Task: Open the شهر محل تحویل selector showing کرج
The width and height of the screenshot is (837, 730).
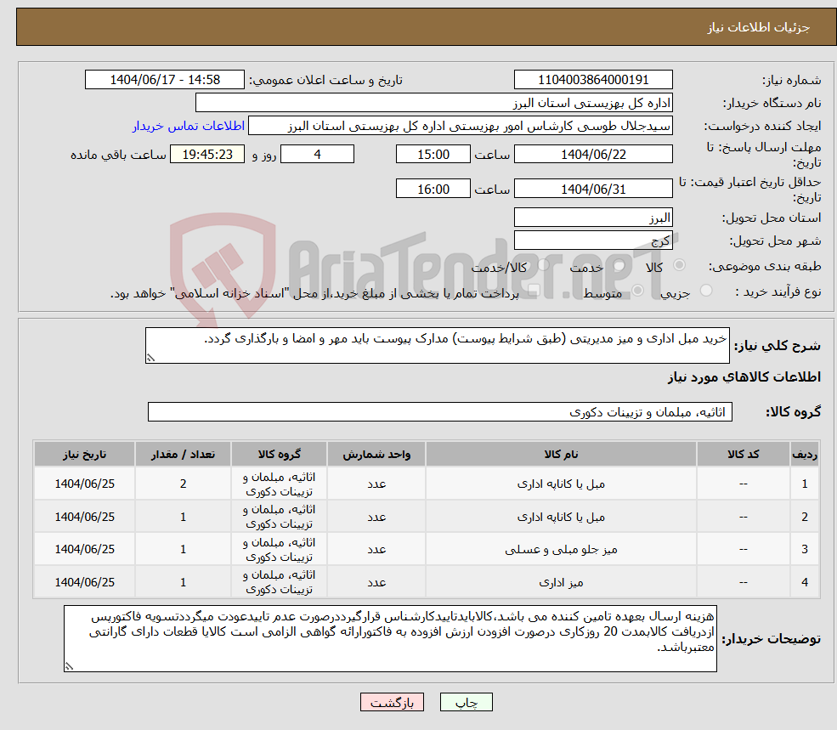Action: 593,240
